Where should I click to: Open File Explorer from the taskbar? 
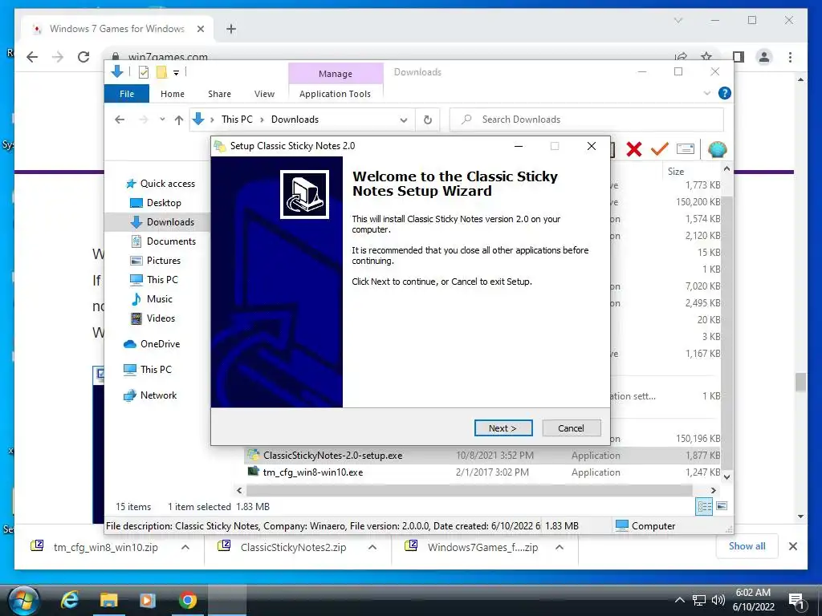point(108,600)
